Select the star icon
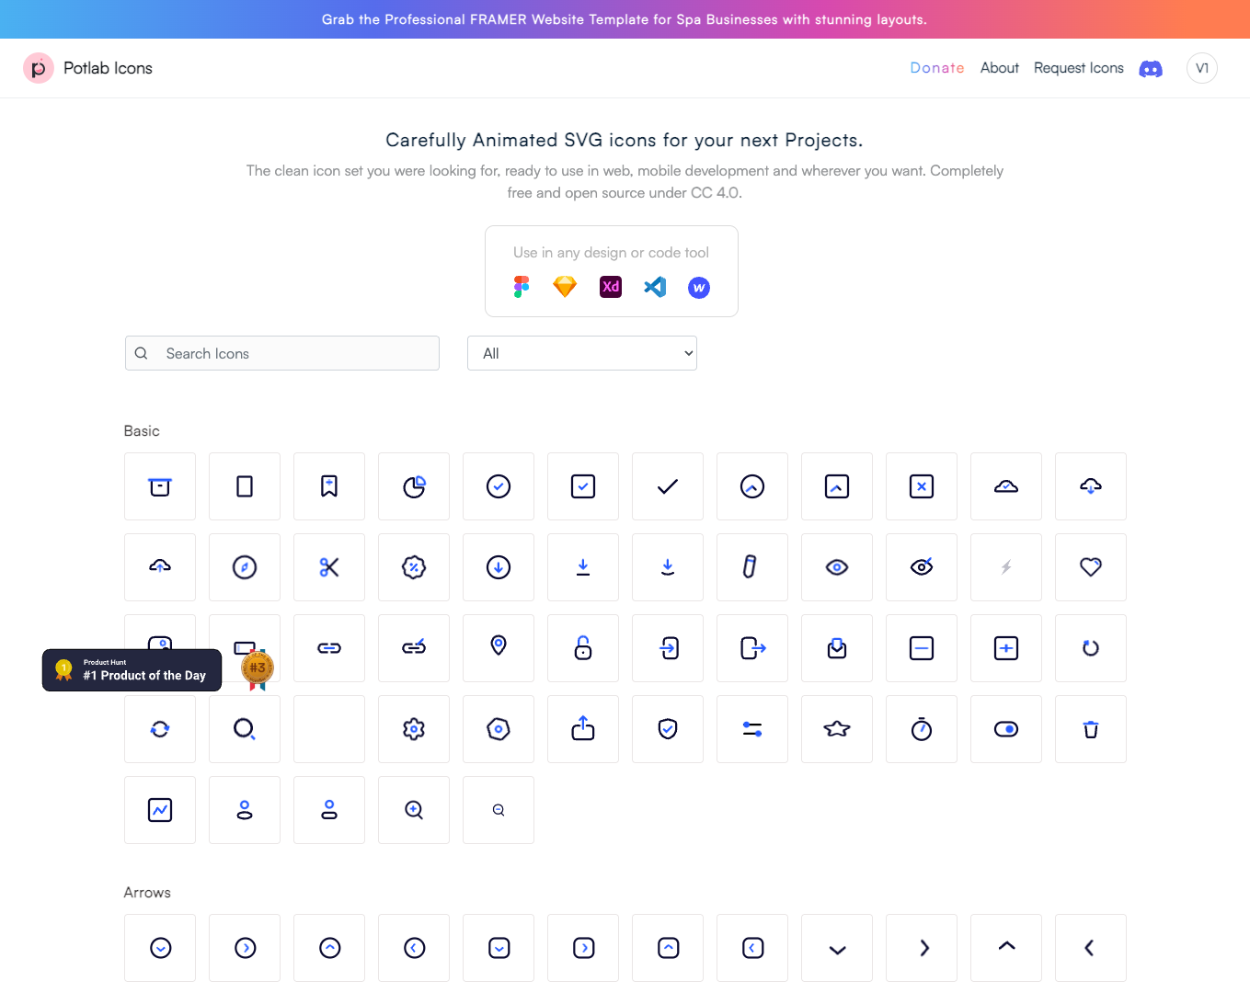The image size is (1250, 993). pyautogui.click(x=836, y=729)
